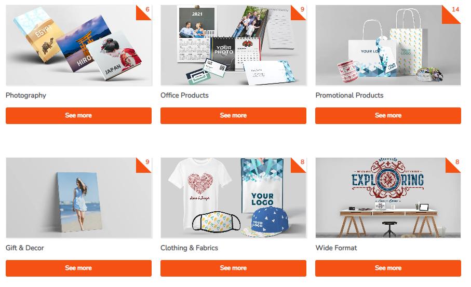Screen dimensions: 471x287
Task: Click the Gift & Decor count badge 9
Action: click(x=146, y=163)
